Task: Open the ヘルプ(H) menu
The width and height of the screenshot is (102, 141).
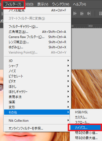Action: click(79, 4)
